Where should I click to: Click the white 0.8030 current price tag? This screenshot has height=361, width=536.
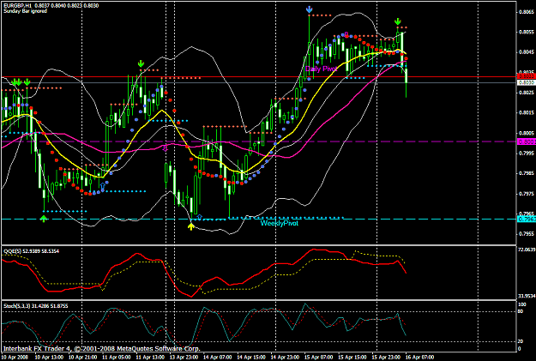[x=527, y=82]
